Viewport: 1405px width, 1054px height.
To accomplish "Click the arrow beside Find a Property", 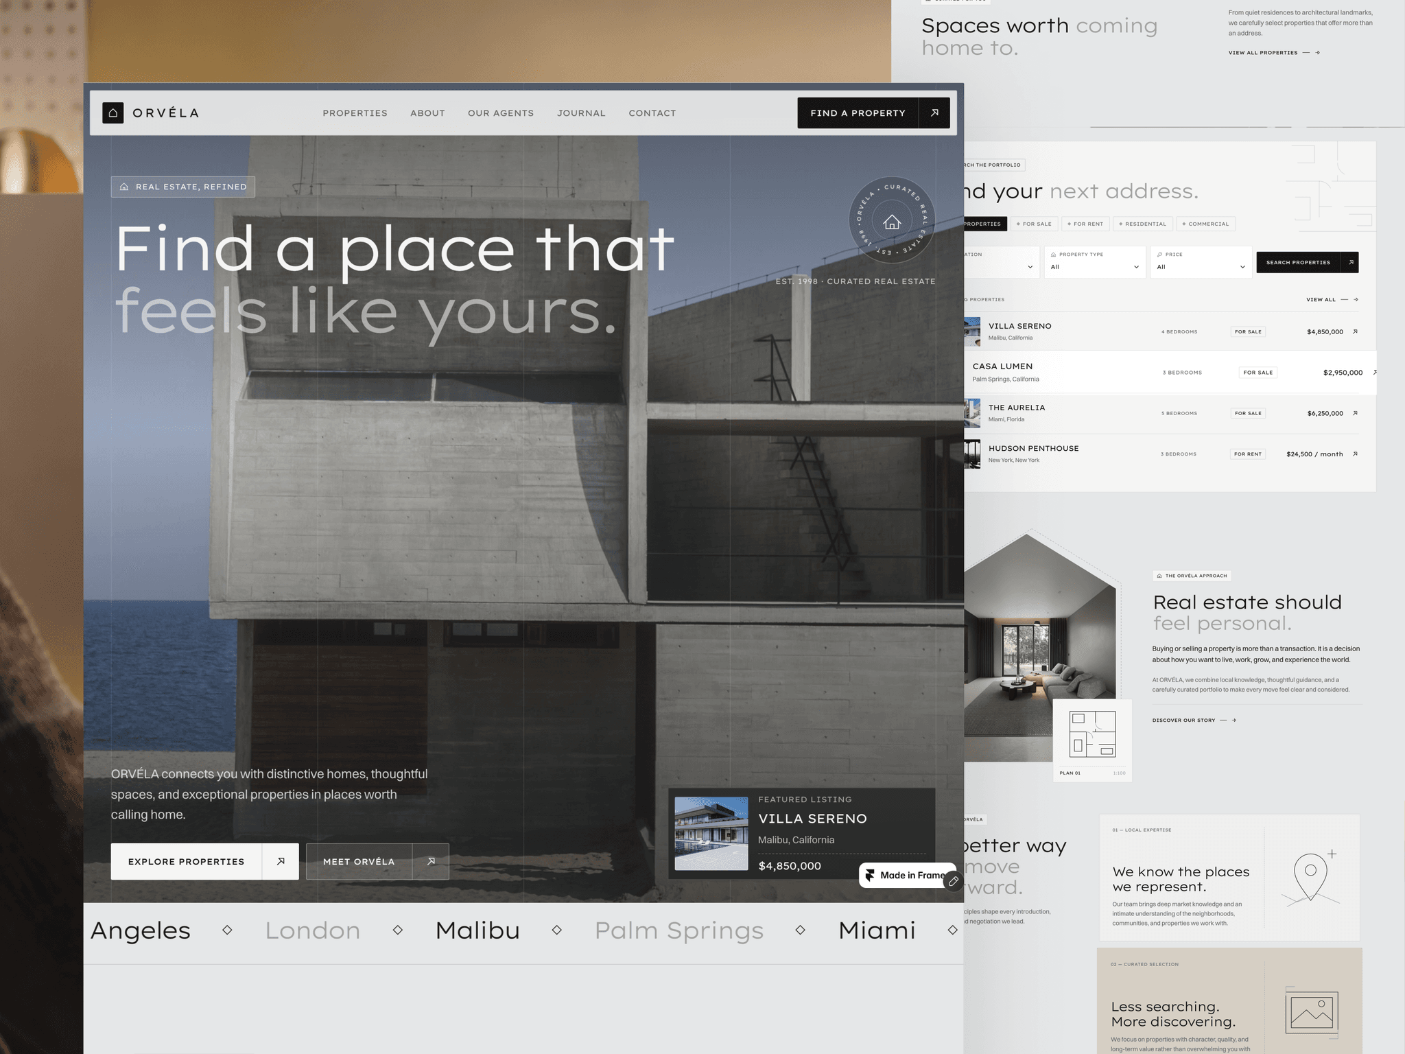I will tap(934, 113).
